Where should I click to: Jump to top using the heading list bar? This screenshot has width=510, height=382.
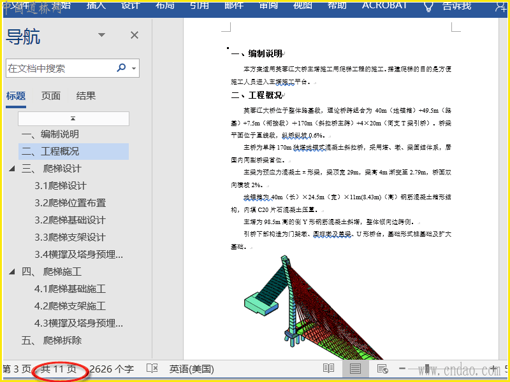(73, 118)
